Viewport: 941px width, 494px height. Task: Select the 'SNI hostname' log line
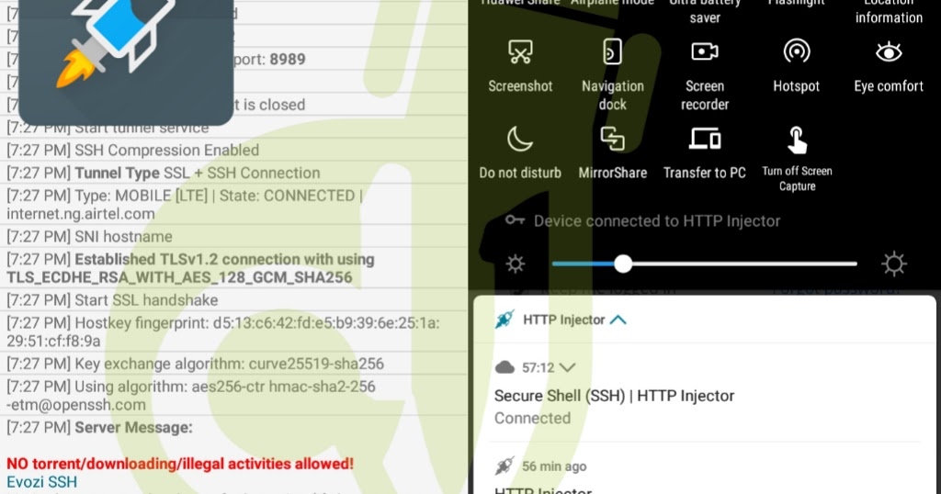point(89,237)
